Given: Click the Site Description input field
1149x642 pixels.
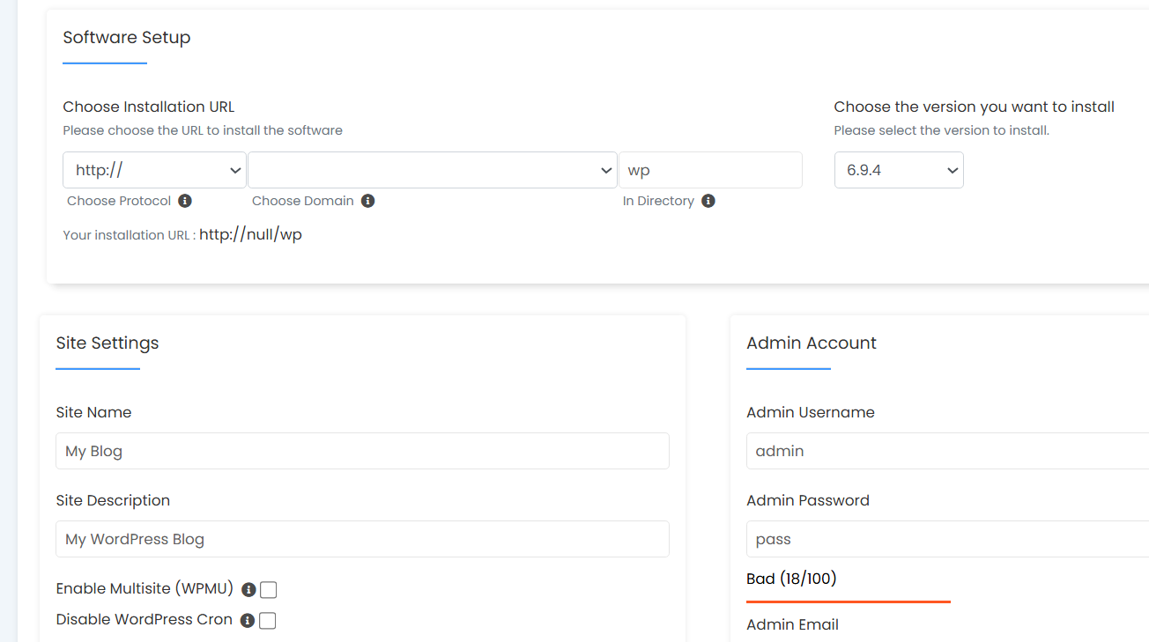Looking at the screenshot, I should [x=362, y=539].
